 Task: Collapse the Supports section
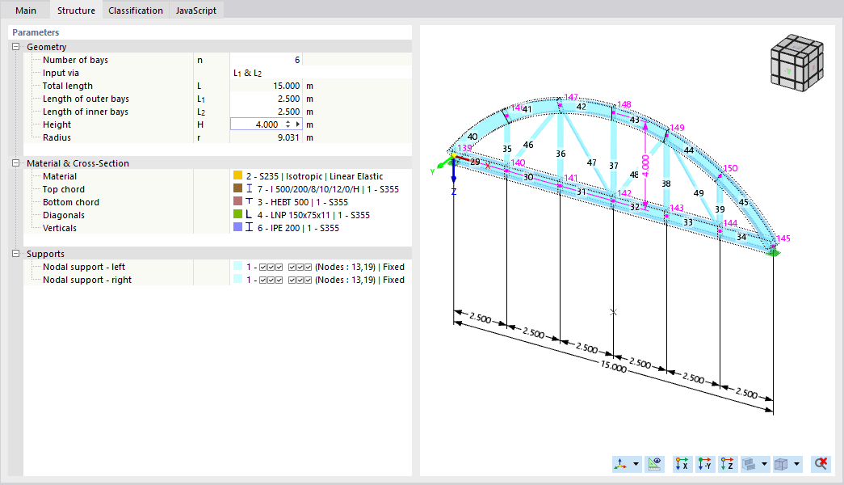coord(15,254)
